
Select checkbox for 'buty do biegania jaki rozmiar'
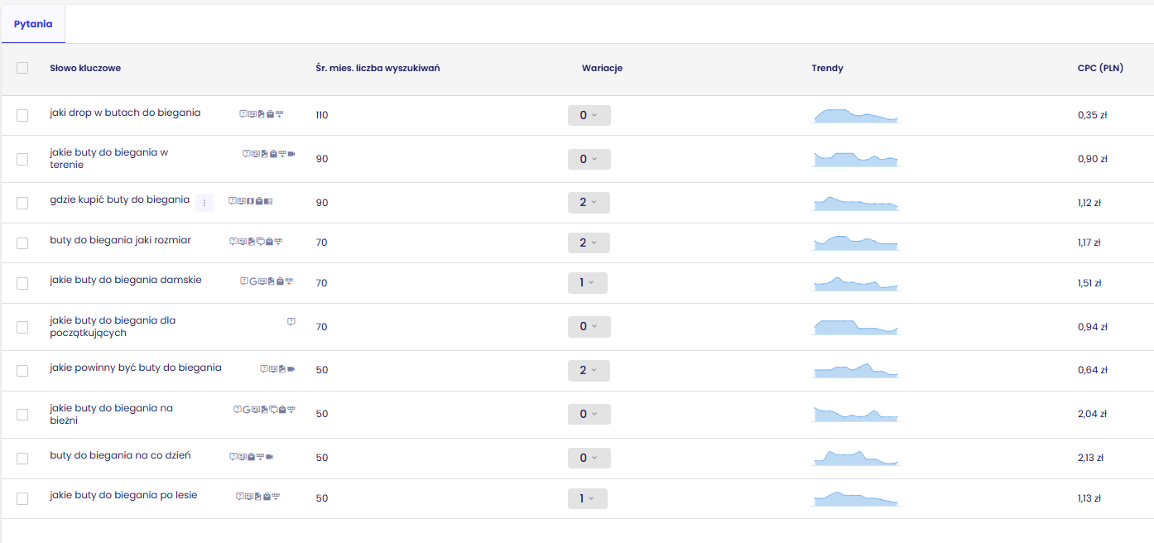22,243
